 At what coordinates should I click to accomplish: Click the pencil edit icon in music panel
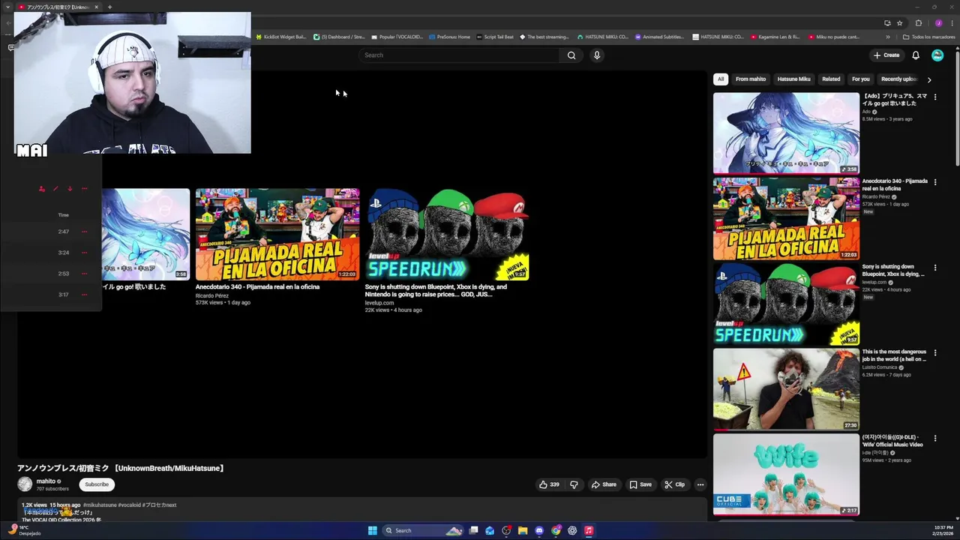(x=55, y=189)
